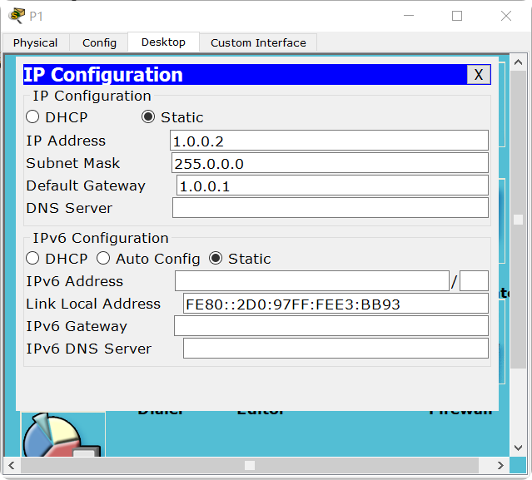This screenshot has width=532, height=480.
Task: Switch to the Config tab
Action: pos(99,42)
